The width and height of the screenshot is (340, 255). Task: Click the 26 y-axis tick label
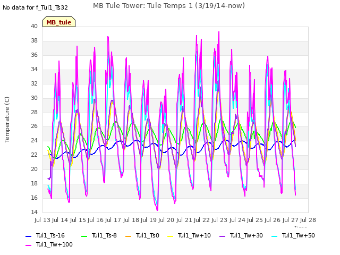click(x=34, y=126)
